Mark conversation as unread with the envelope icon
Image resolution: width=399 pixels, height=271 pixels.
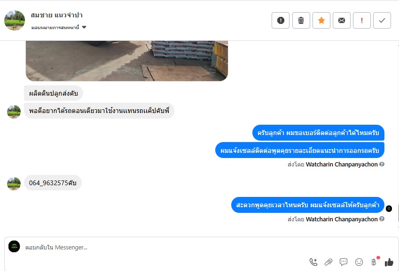342,20
